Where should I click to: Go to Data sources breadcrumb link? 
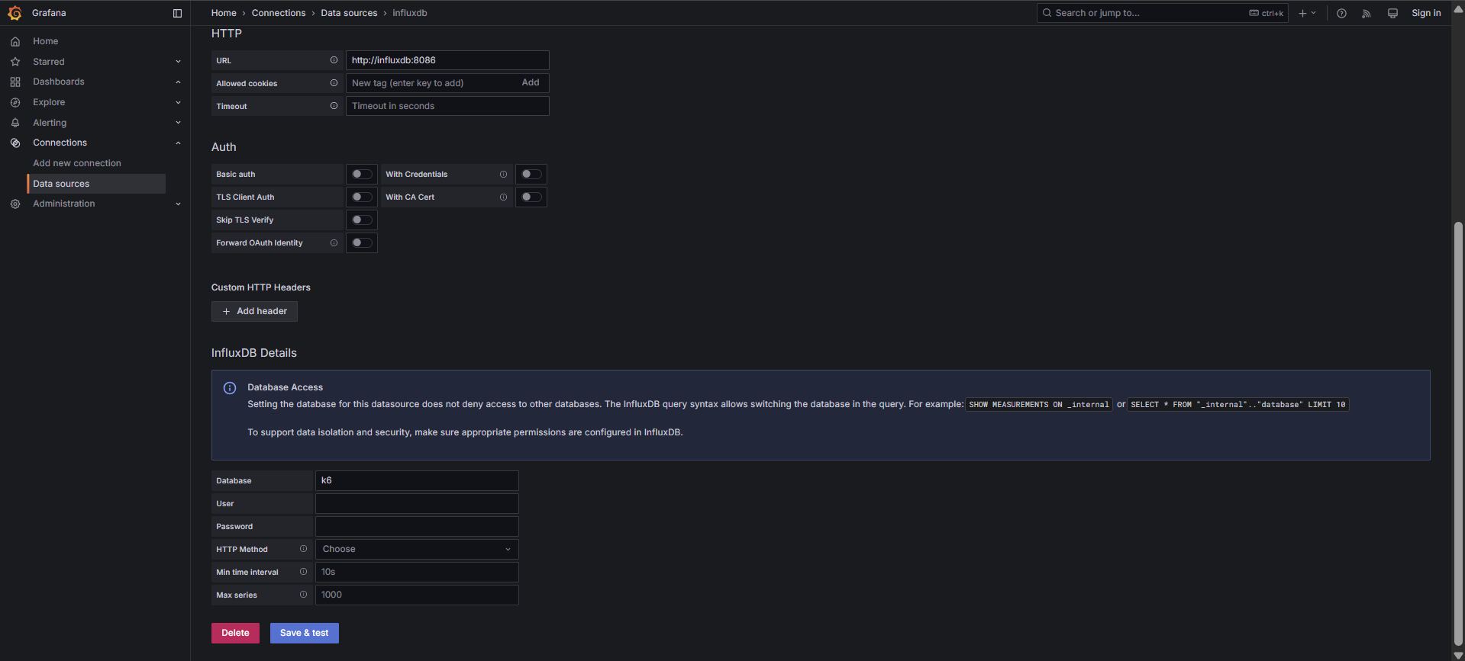(x=349, y=13)
